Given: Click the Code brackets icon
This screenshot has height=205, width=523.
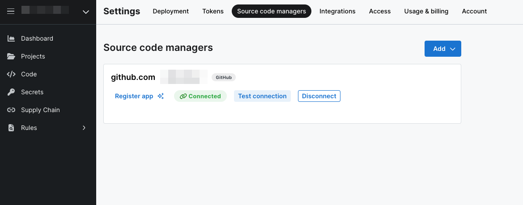Looking at the screenshot, I should click(x=11, y=74).
